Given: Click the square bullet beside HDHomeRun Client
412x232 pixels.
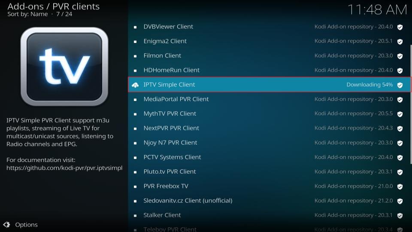Looking at the screenshot, I should click(135, 70).
